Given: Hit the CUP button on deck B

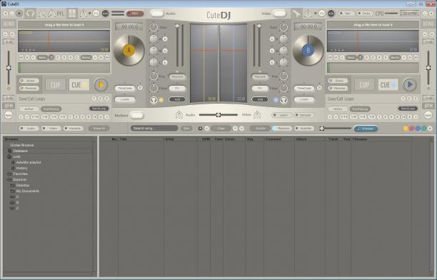Looking at the screenshot, I should 364,85.
